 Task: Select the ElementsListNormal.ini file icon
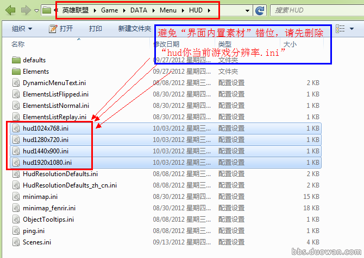[16, 105]
